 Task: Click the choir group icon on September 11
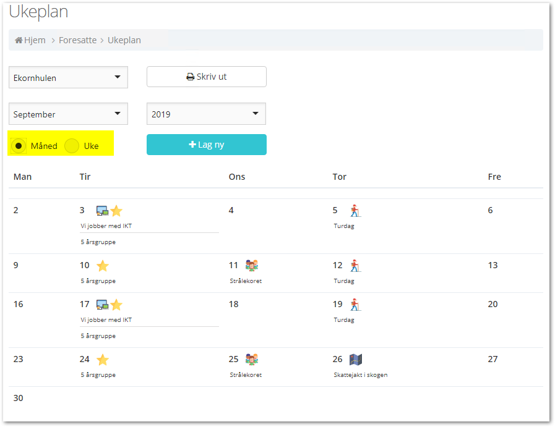251,266
